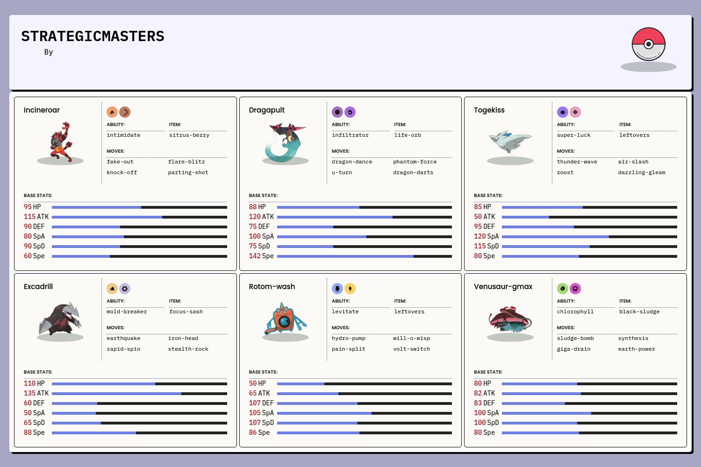Click Dragapult's Ghost type icon
Image resolution: width=701 pixels, height=467 pixels.
pos(337,112)
